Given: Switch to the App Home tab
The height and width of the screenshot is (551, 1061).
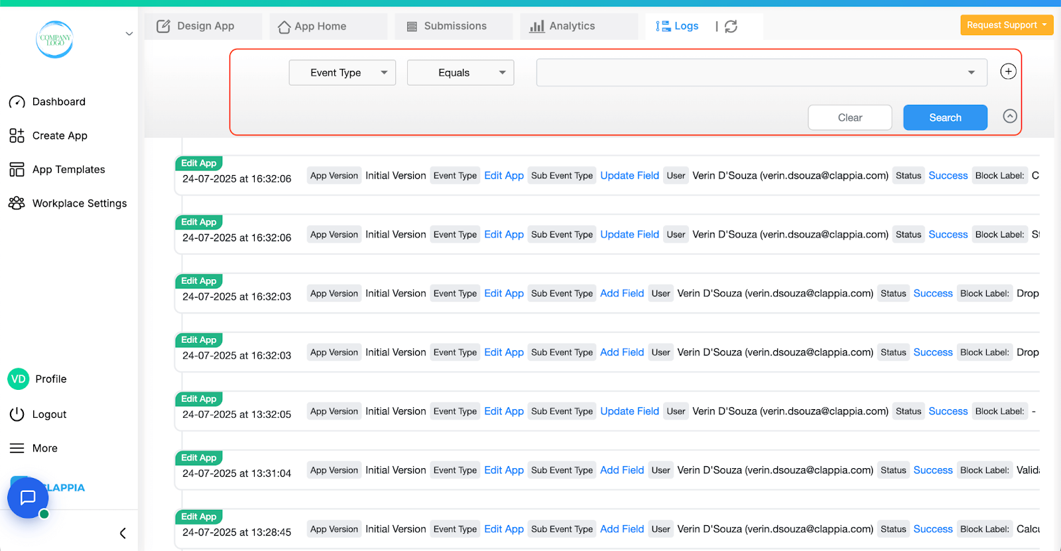Looking at the screenshot, I should tap(328, 26).
